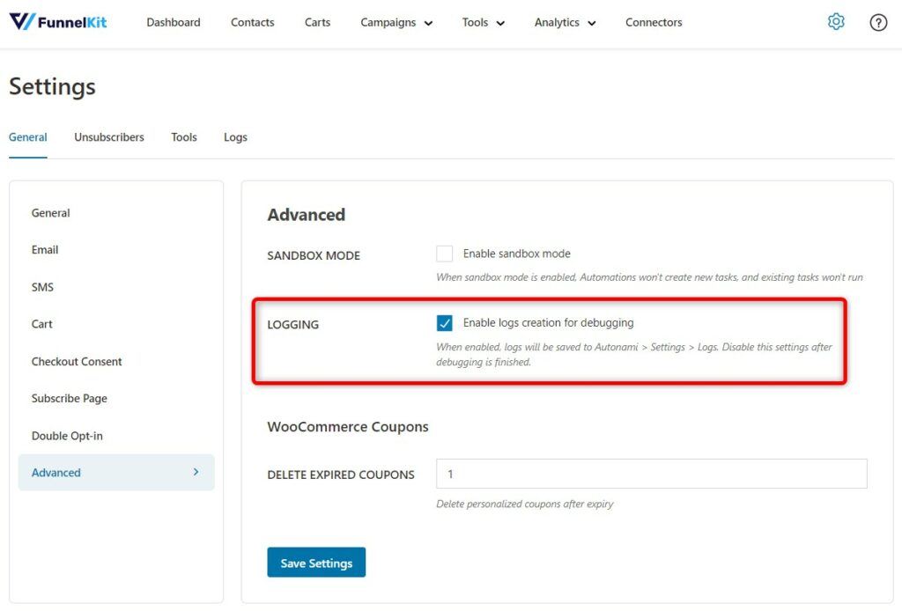This screenshot has width=902, height=611.
Task: Open the help question mark icon
Action: 878,22
